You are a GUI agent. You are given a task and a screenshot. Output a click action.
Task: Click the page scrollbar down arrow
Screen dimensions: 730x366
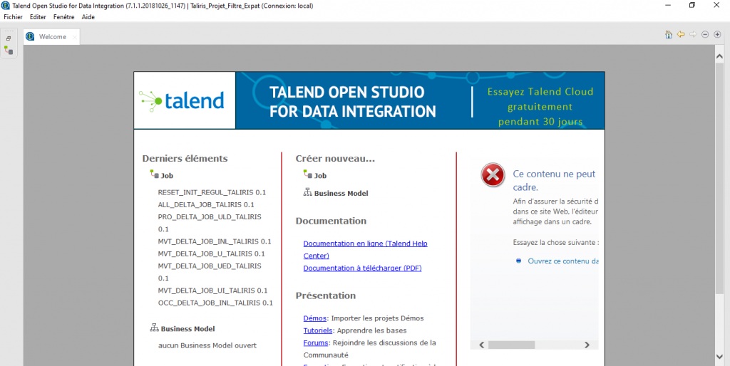pos(719,357)
